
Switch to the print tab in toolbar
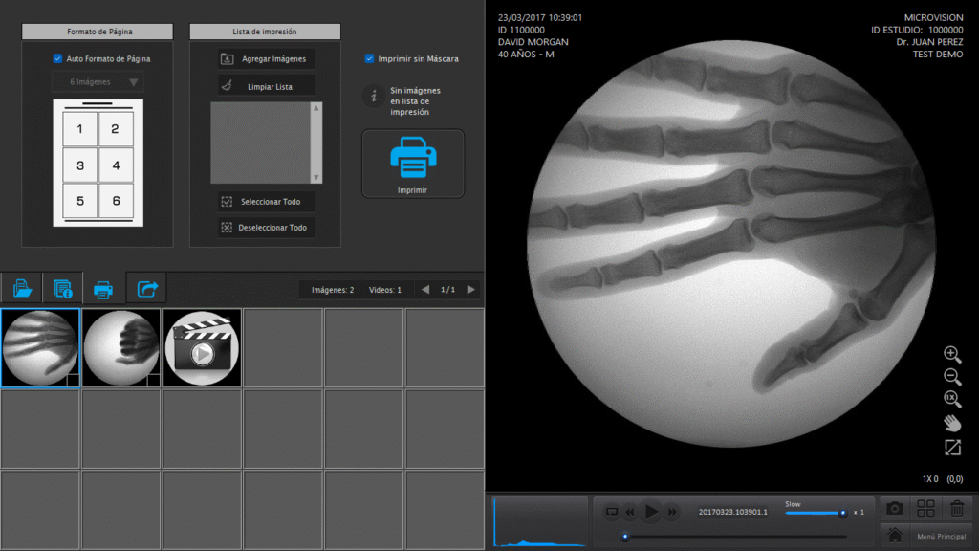(103, 288)
